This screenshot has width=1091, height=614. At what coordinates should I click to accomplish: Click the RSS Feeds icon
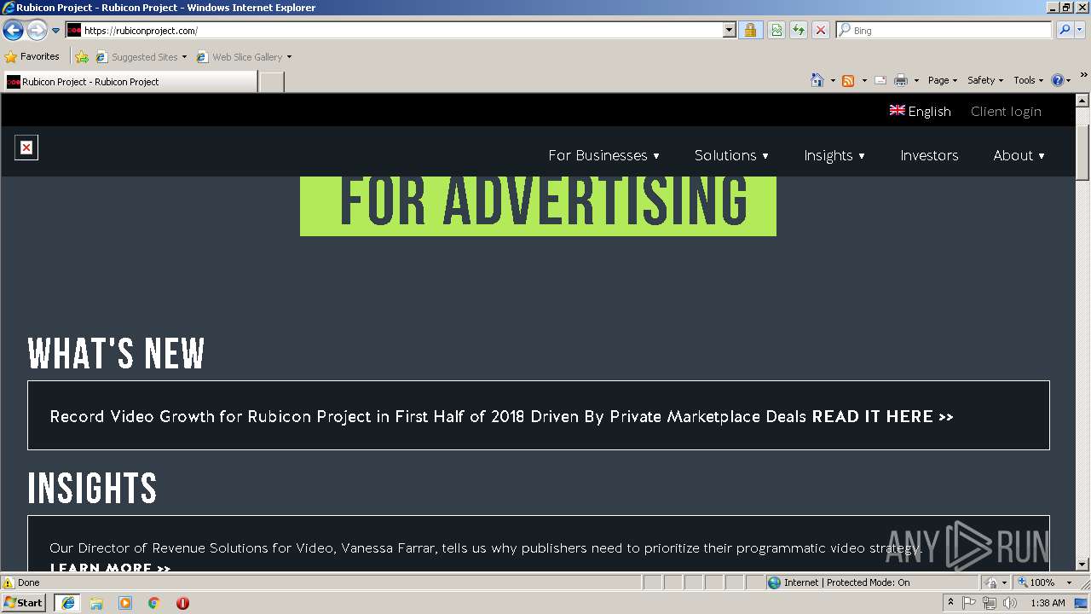tap(848, 80)
